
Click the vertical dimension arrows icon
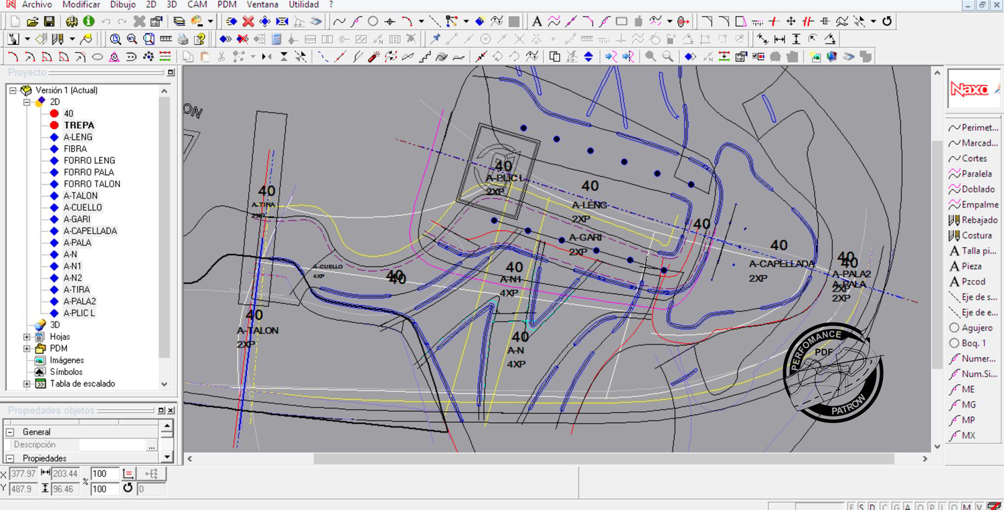pyautogui.click(x=796, y=39)
